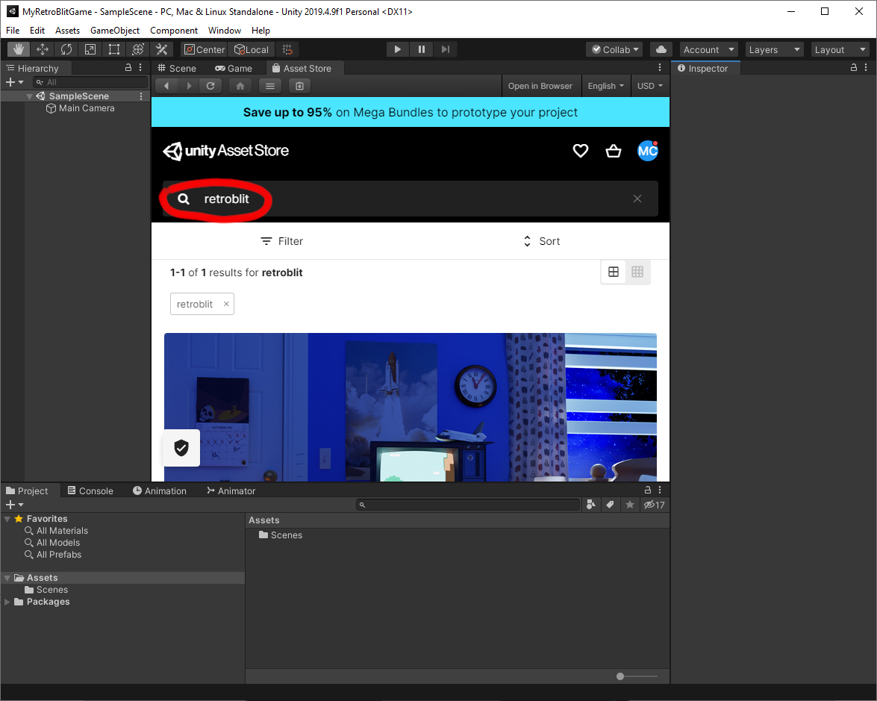Open the Assets menu
Image resolution: width=877 pixels, height=701 pixels.
(x=68, y=30)
